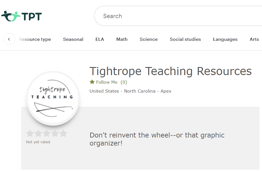
Task: Click the North Carolina location link
Action: point(139,91)
